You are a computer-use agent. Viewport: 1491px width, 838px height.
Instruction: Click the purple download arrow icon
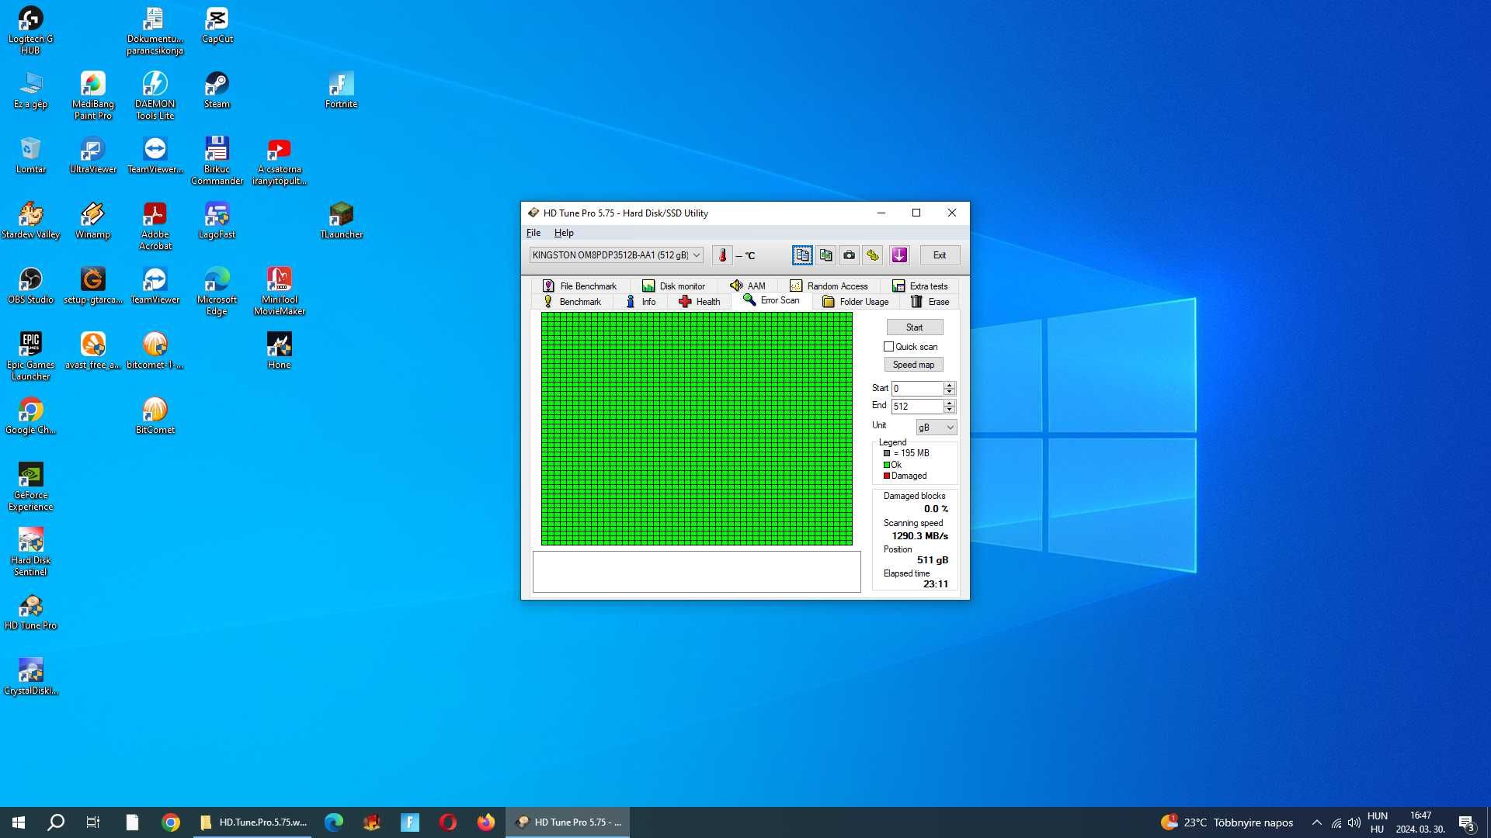click(x=899, y=255)
